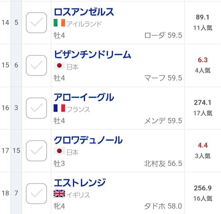The height and width of the screenshot is (214, 221).
Task: Click the Japan flag under クロワデュノール
Action: [x=59, y=151]
